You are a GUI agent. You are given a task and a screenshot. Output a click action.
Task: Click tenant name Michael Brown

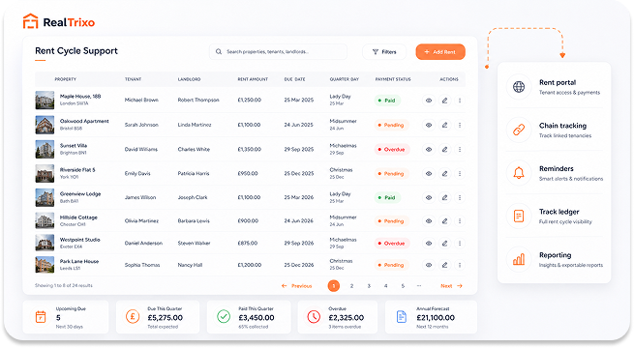click(141, 101)
